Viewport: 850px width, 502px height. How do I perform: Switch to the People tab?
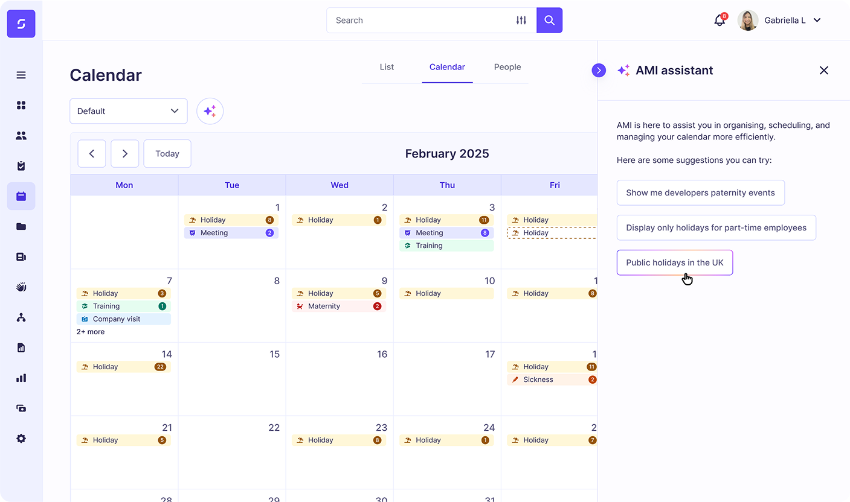507,67
